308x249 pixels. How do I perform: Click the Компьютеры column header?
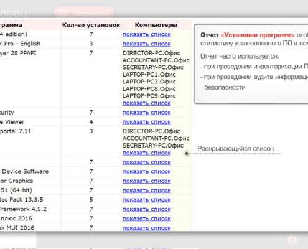point(156,25)
